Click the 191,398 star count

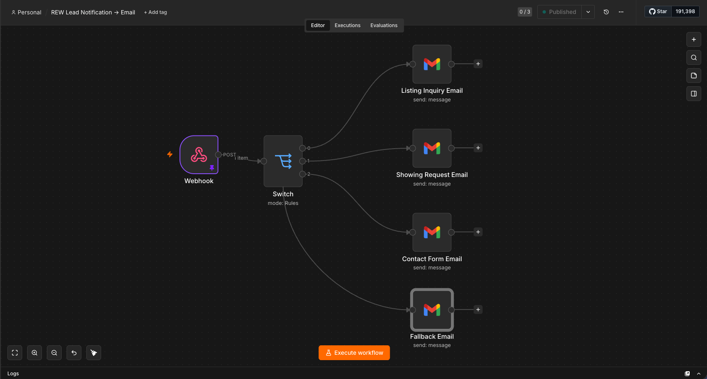(x=685, y=11)
